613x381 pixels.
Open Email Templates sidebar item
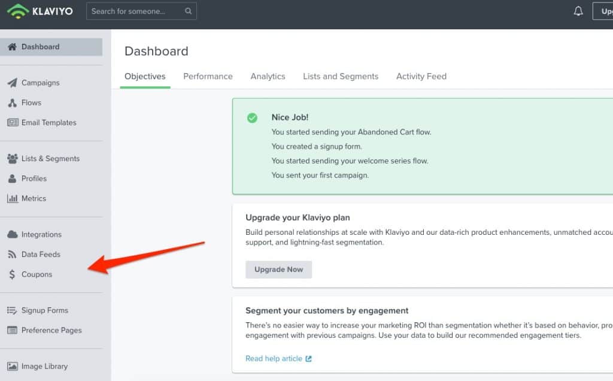49,123
